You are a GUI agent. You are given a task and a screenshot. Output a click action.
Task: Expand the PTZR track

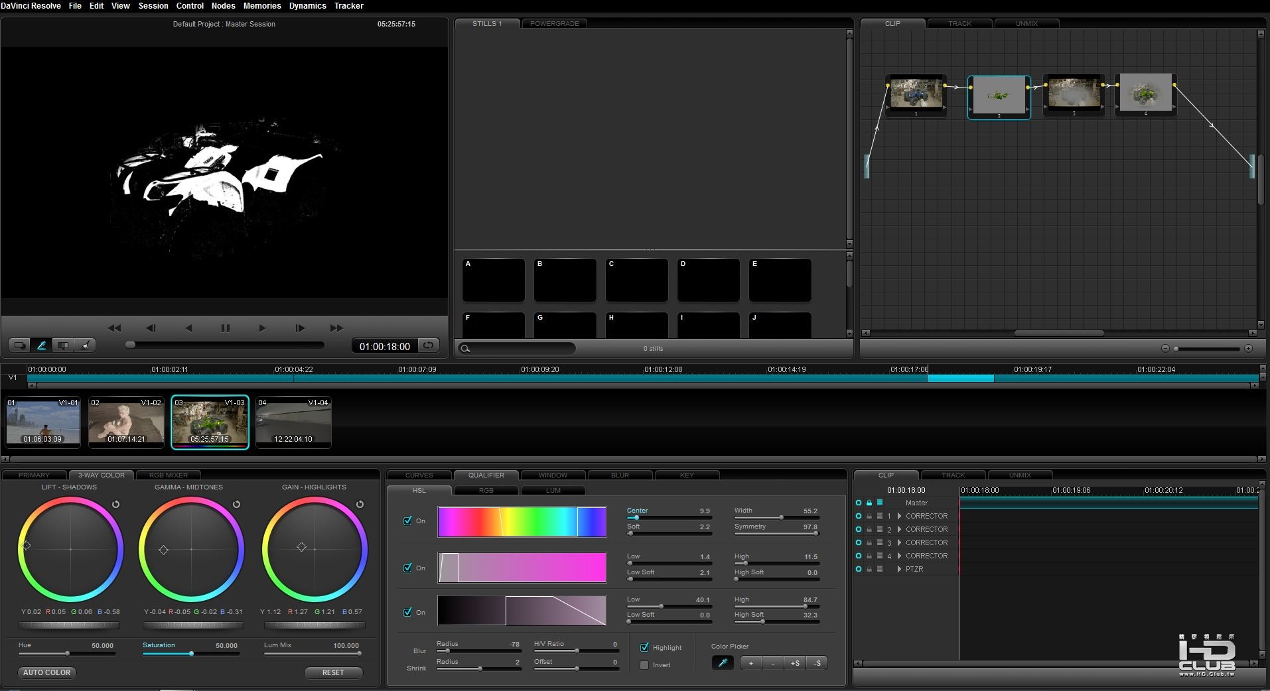899,569
